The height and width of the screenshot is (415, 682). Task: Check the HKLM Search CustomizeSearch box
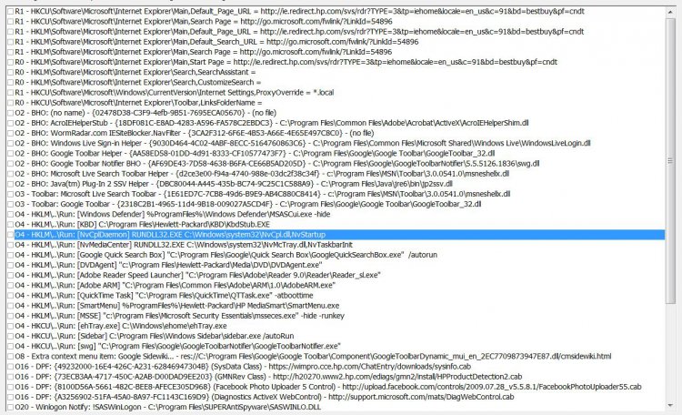tap(10, 82)
